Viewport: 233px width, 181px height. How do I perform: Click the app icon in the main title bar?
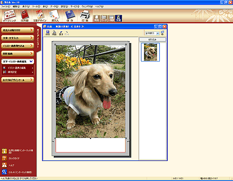pyautogui.click(x=2, y=2)
